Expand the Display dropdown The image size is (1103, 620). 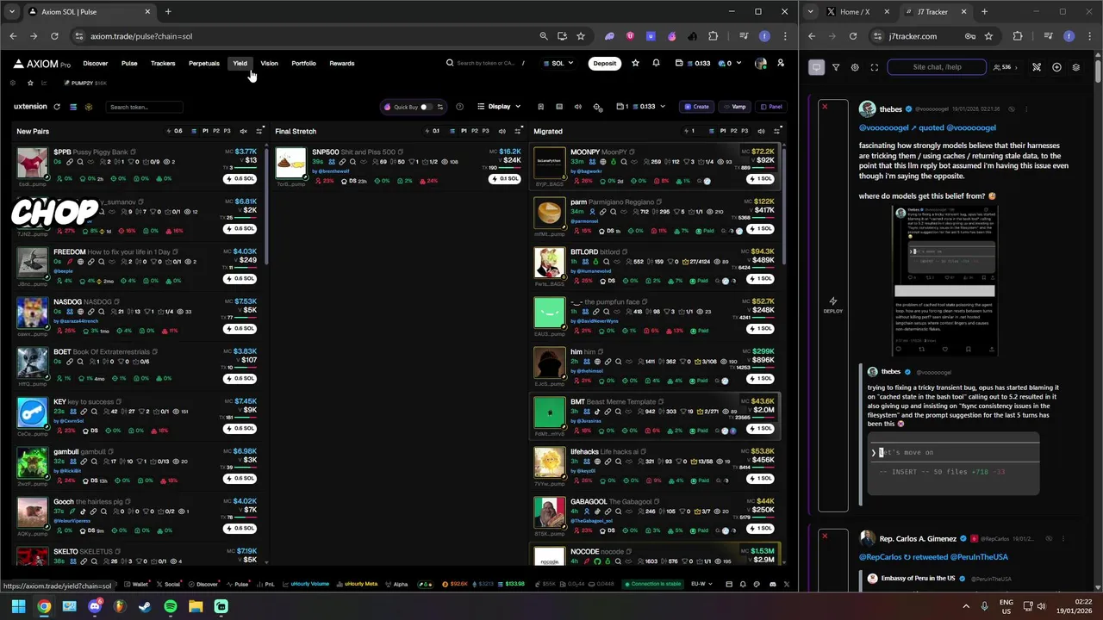click(499, 107)
